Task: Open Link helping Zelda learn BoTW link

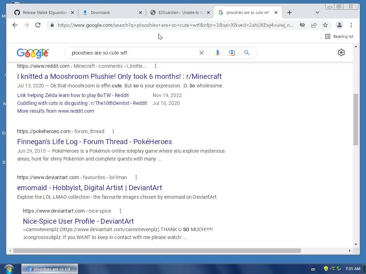Action: 73,95
